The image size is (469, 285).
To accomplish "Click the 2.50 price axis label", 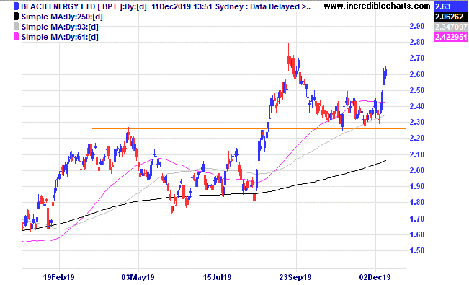I will (417, 90).
